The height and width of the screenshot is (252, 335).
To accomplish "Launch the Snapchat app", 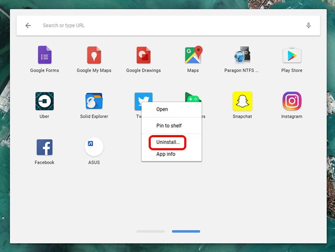I will coord(242,101).
